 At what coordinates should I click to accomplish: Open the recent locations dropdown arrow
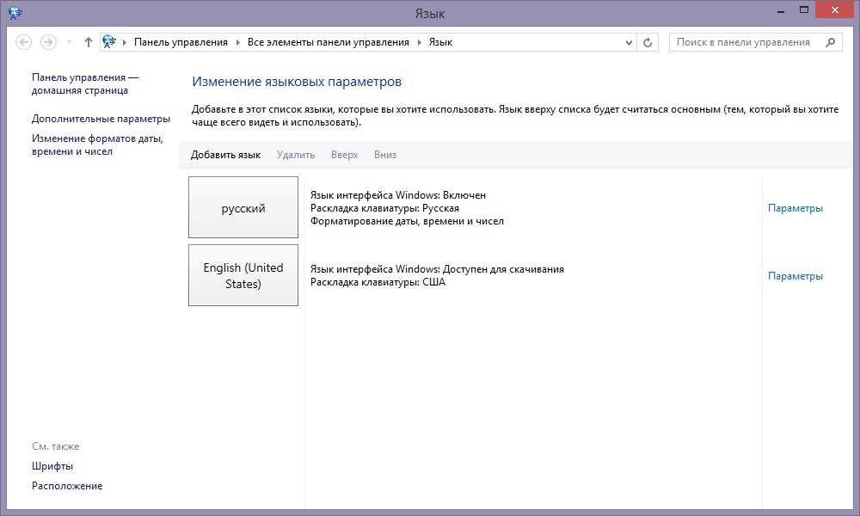(x=69, y=42)
